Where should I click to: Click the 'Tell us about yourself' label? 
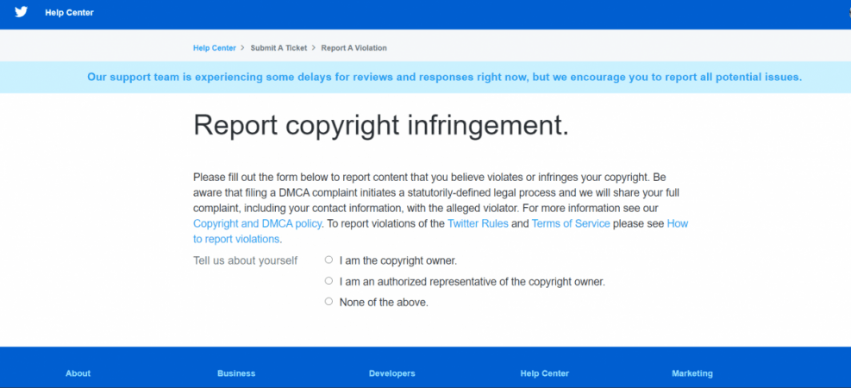(246, 260)
